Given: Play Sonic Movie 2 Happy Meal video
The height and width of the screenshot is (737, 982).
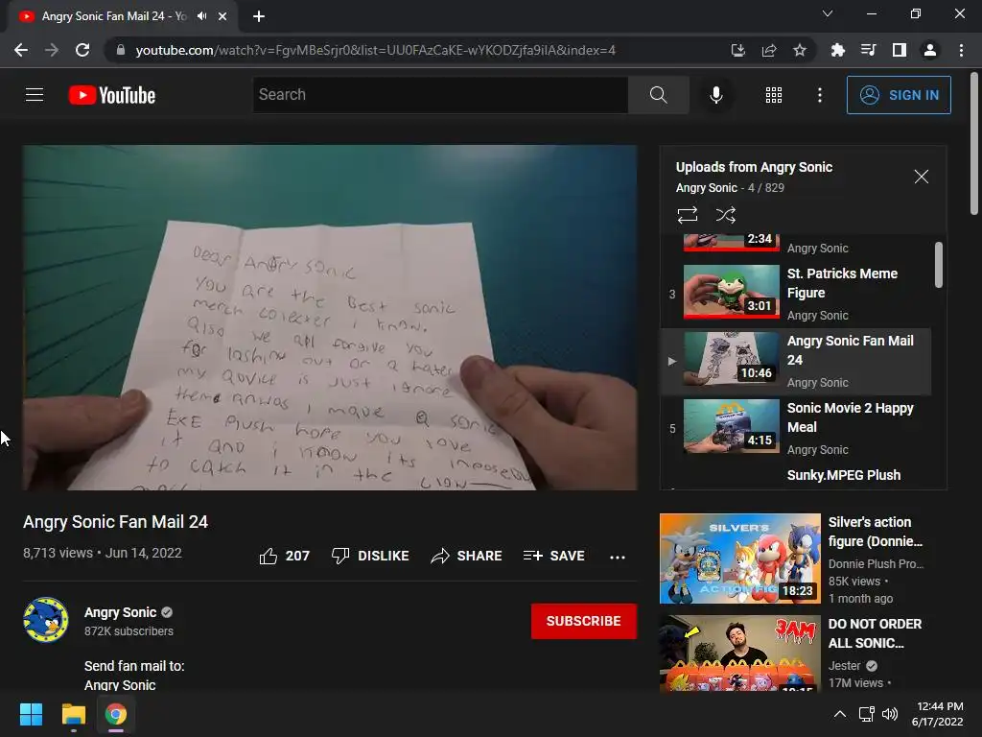Looking at the screenshot, I should 795,429.
